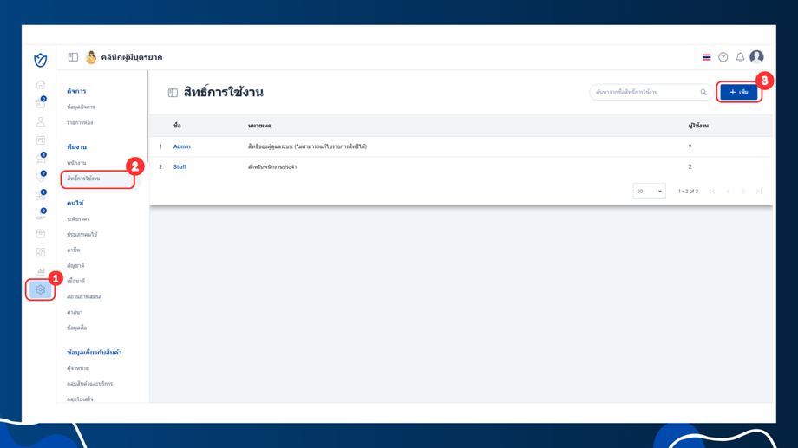This screenshot has height=448, width=798.
Task: Open the user avatar profile menu
Action: tap(756, 56)
